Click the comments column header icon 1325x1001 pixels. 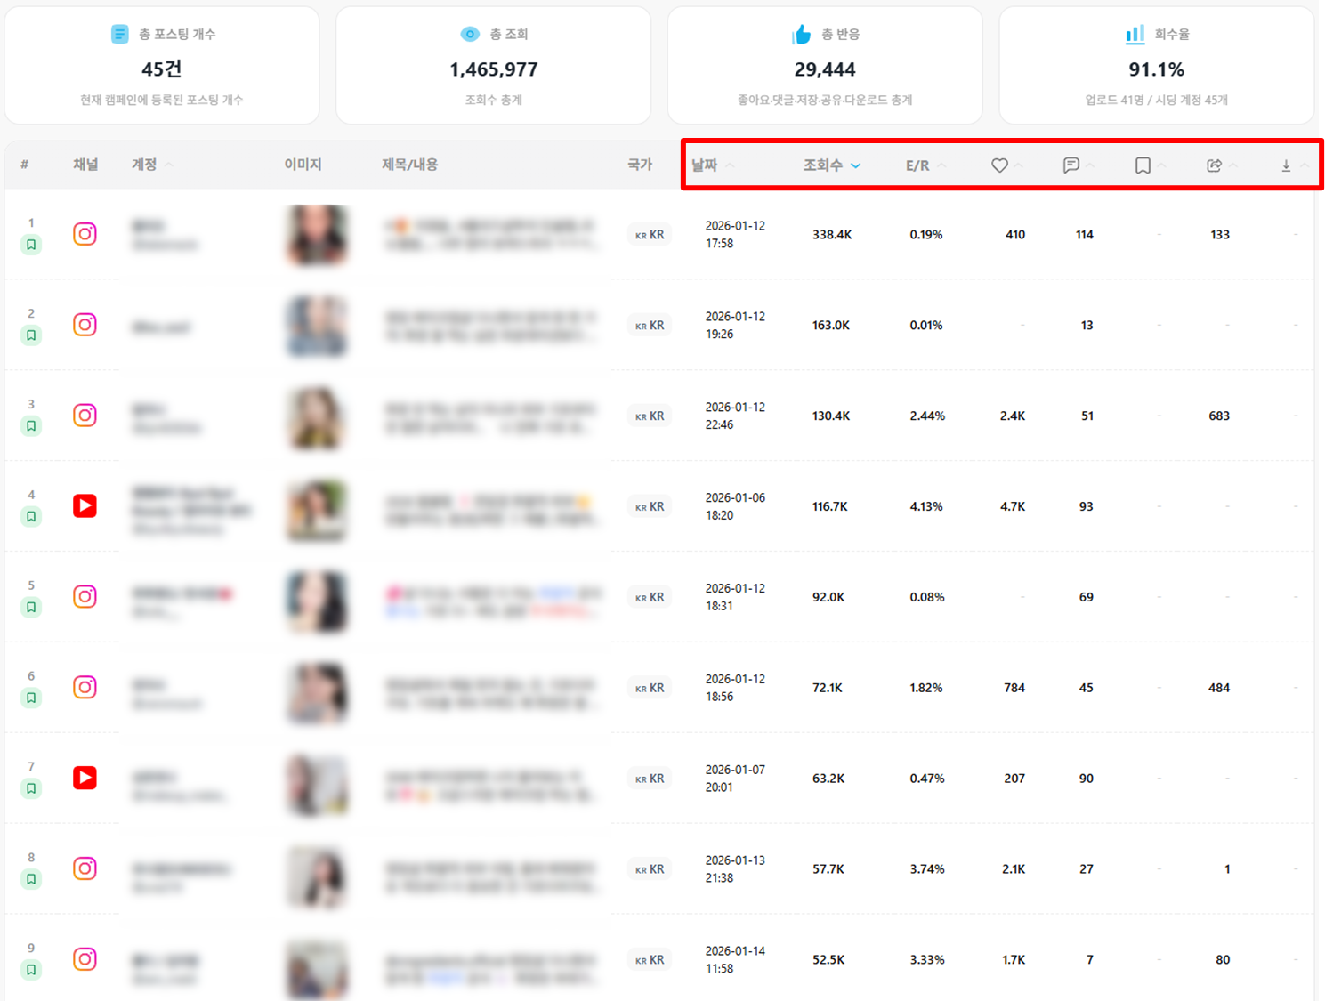pyautogui.click(x=1071, y=165)
